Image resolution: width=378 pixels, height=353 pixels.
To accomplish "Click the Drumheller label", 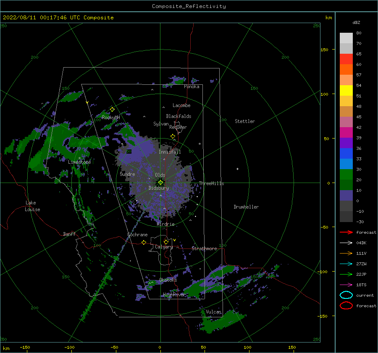I will [x=246, y=207].
